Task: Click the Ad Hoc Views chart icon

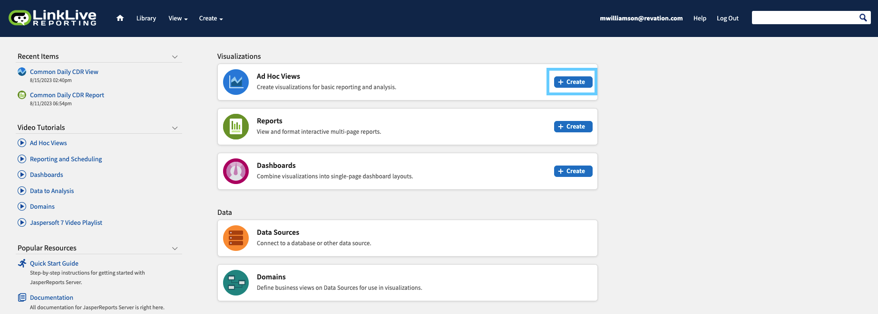Action: [x=236, y=82]
